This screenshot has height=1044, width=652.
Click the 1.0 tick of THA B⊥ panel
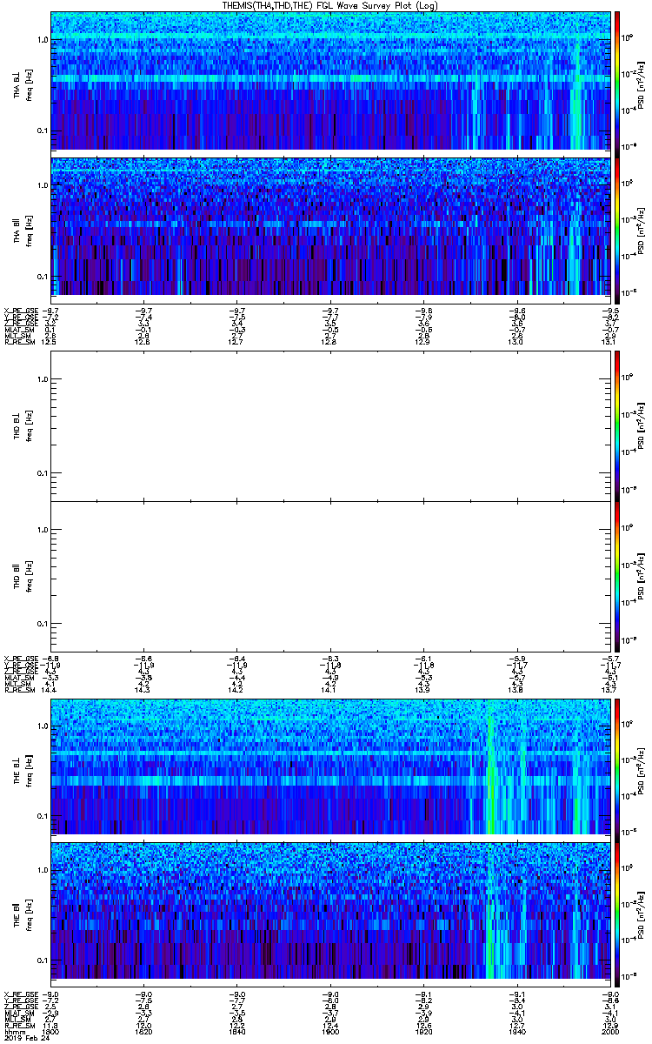click(x=43, y=40)
